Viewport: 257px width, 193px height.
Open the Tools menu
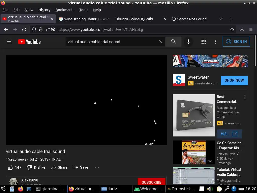point(84,10)
